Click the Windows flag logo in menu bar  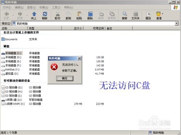click(176, 7)
